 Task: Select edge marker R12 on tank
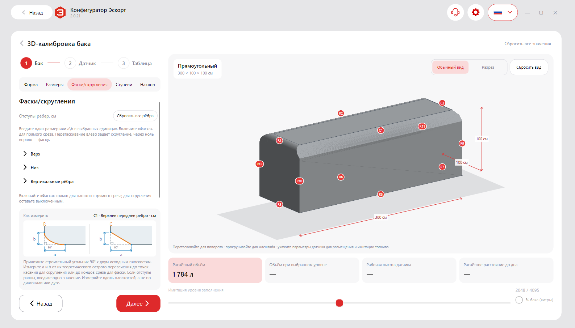tap(259, 164)
